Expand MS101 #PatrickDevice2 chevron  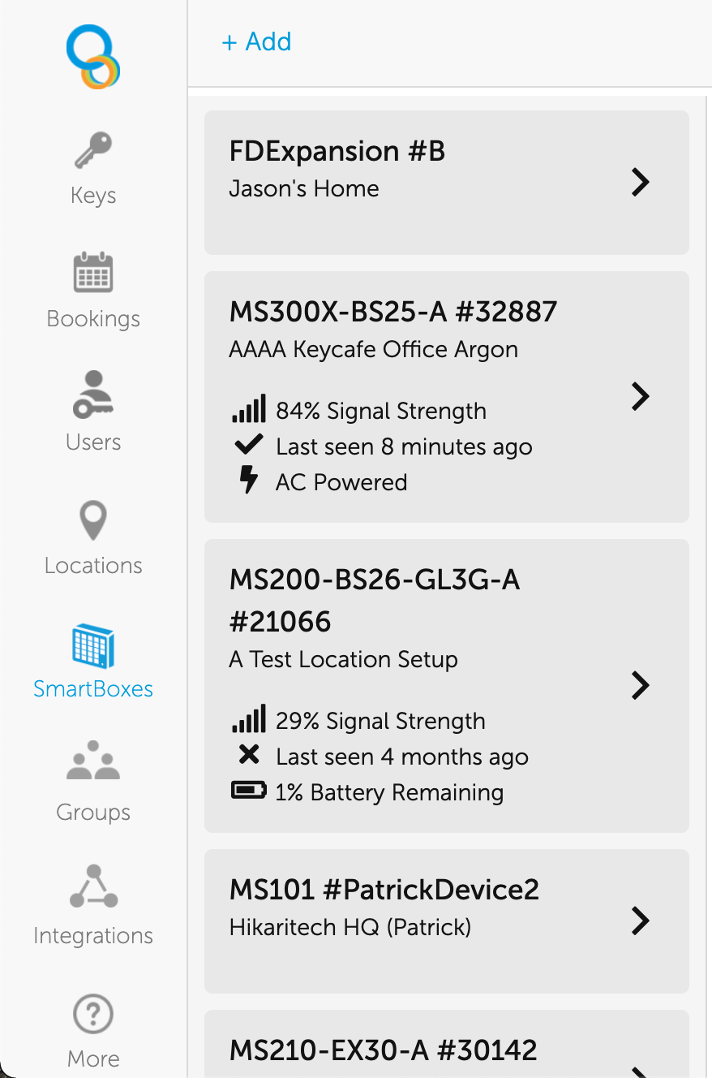(641, 921)
